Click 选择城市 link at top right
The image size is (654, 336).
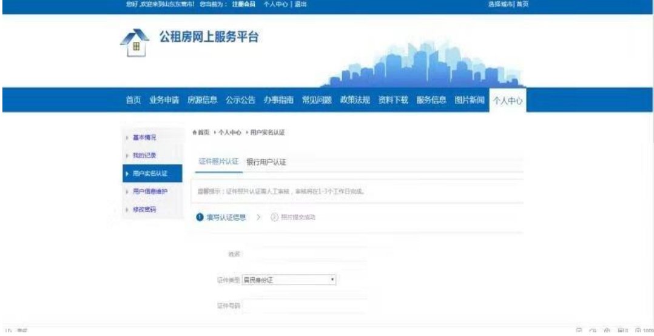point(501,4)
